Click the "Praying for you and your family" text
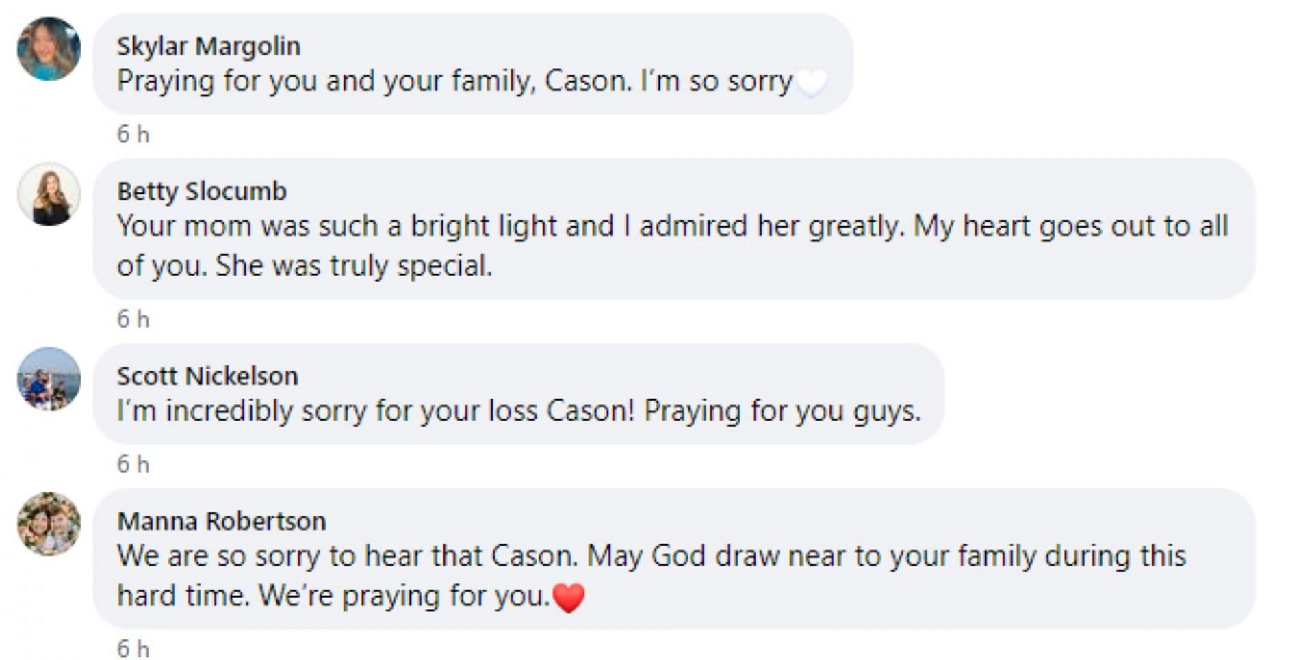 click(328, 81)
